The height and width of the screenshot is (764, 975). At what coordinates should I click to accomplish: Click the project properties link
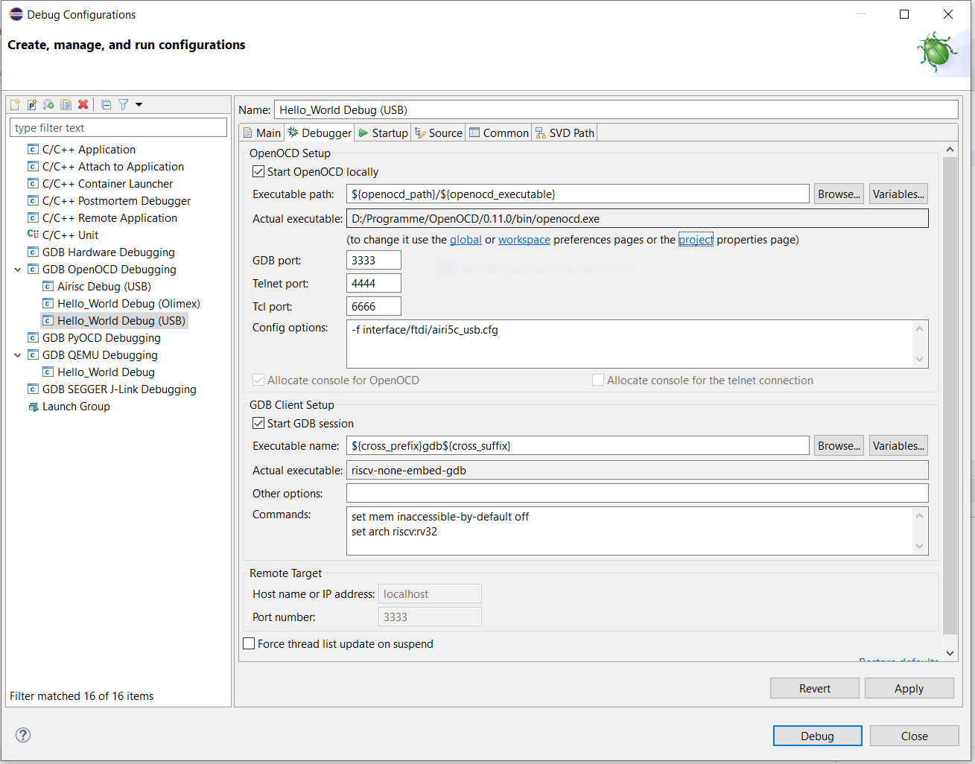(696, 240)
